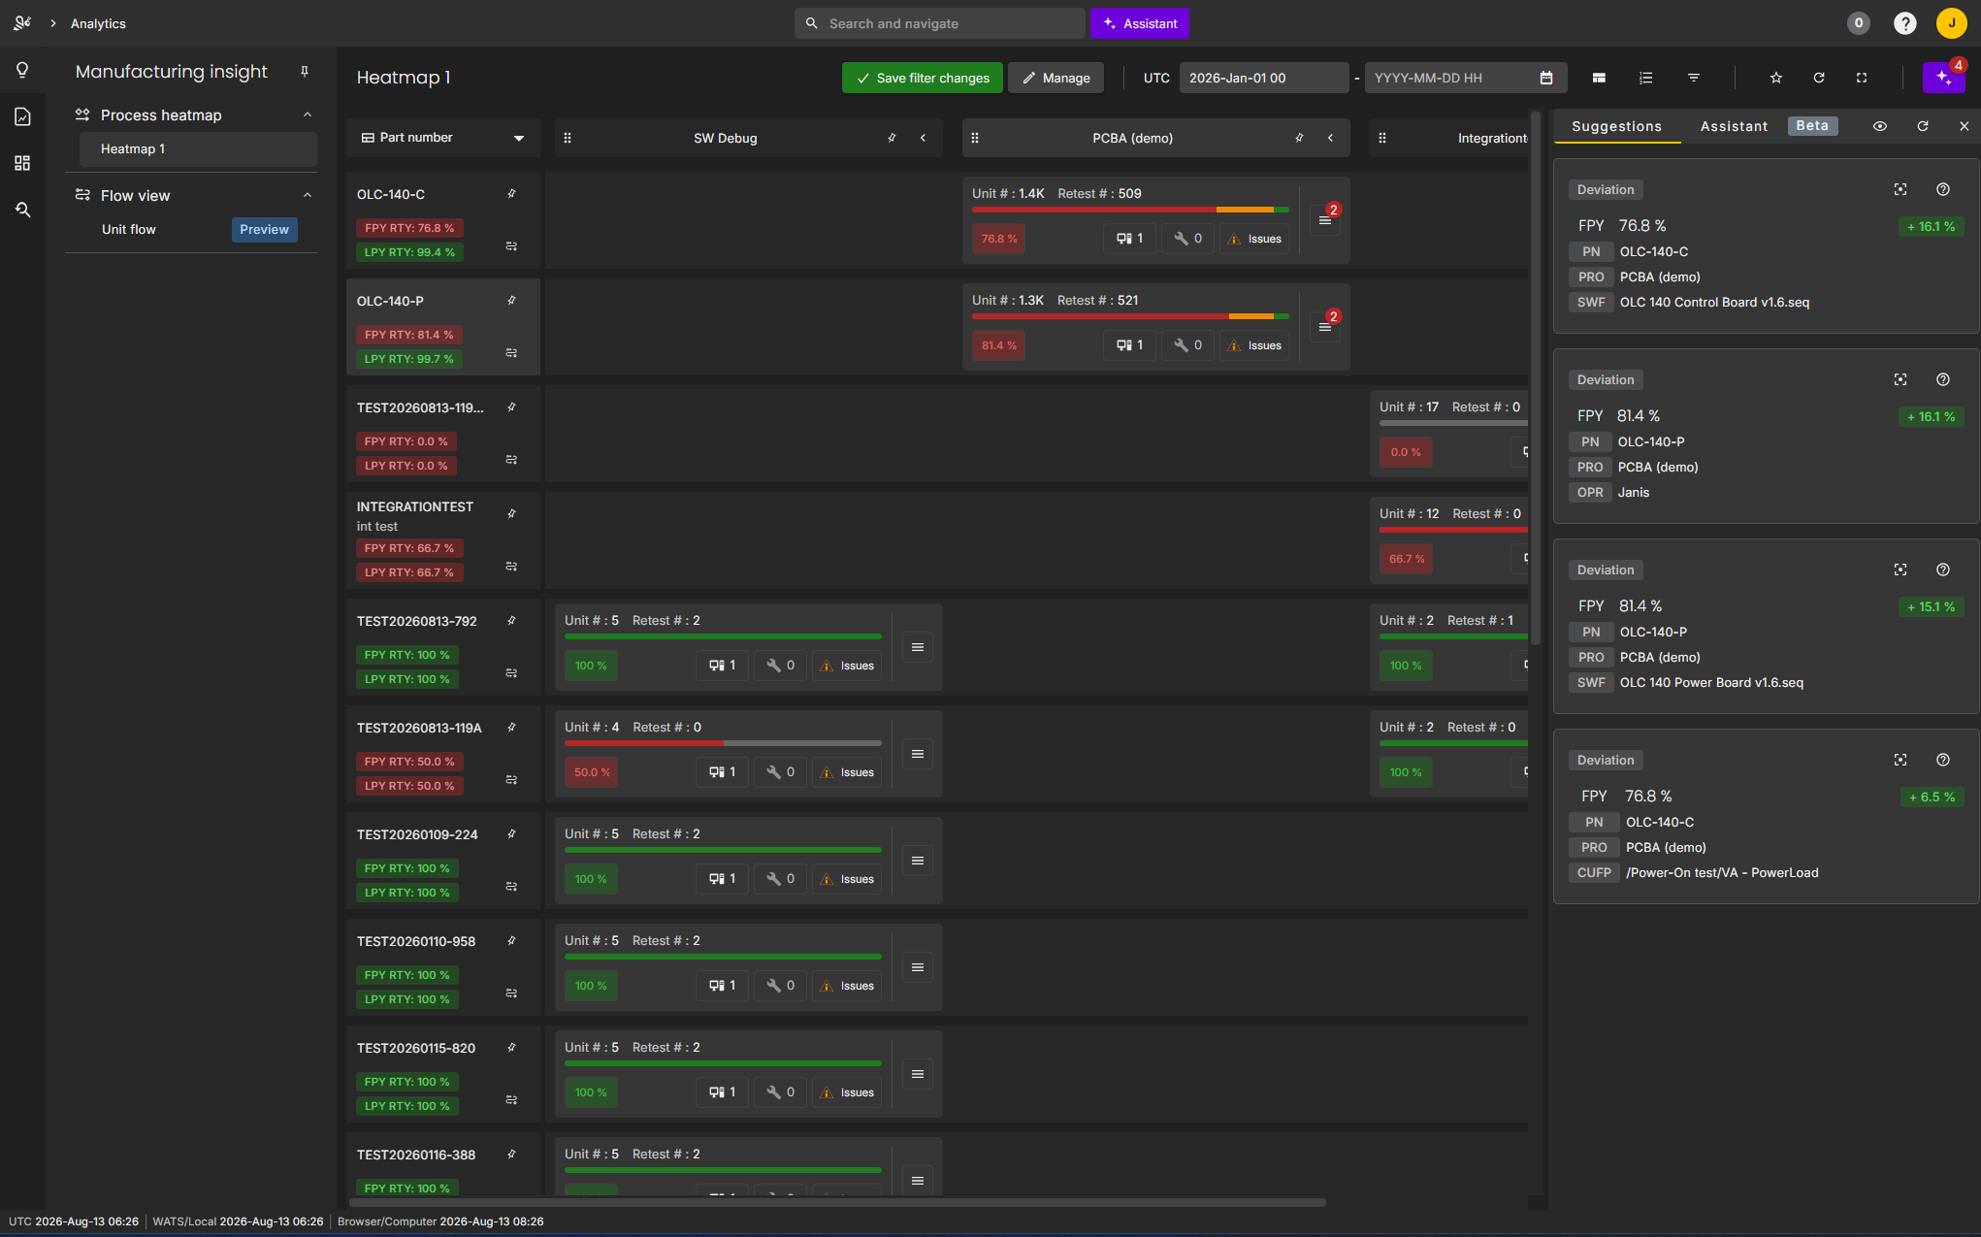Switch to the Suggestions tab
The width and height of the screenshot is (1981, 1237).
pos(1616,126)
